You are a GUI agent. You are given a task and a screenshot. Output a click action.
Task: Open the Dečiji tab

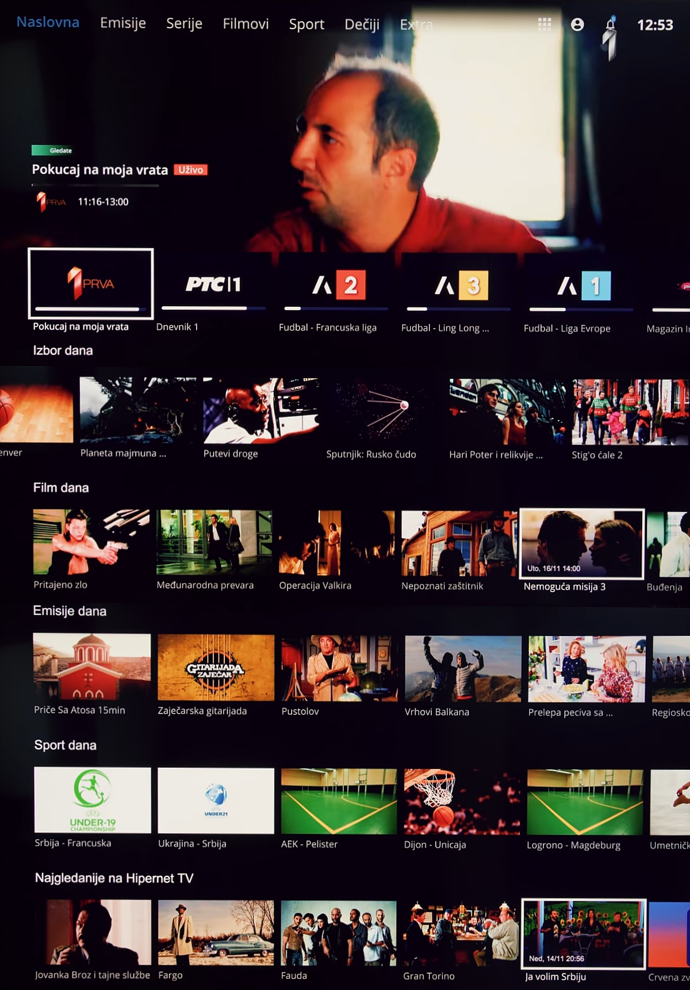click(x=362, y=24)
